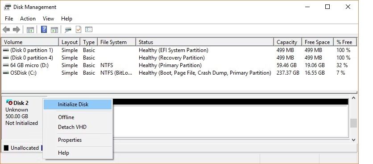Sort by the % Free column header
Image resolution: width=373 pixels, height=164 pixels.
(345, 42)
